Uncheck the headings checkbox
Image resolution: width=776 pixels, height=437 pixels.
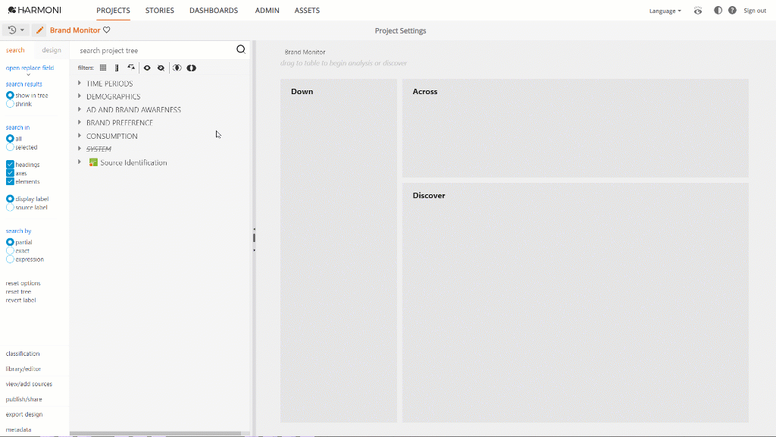click(x=10, y=164)
